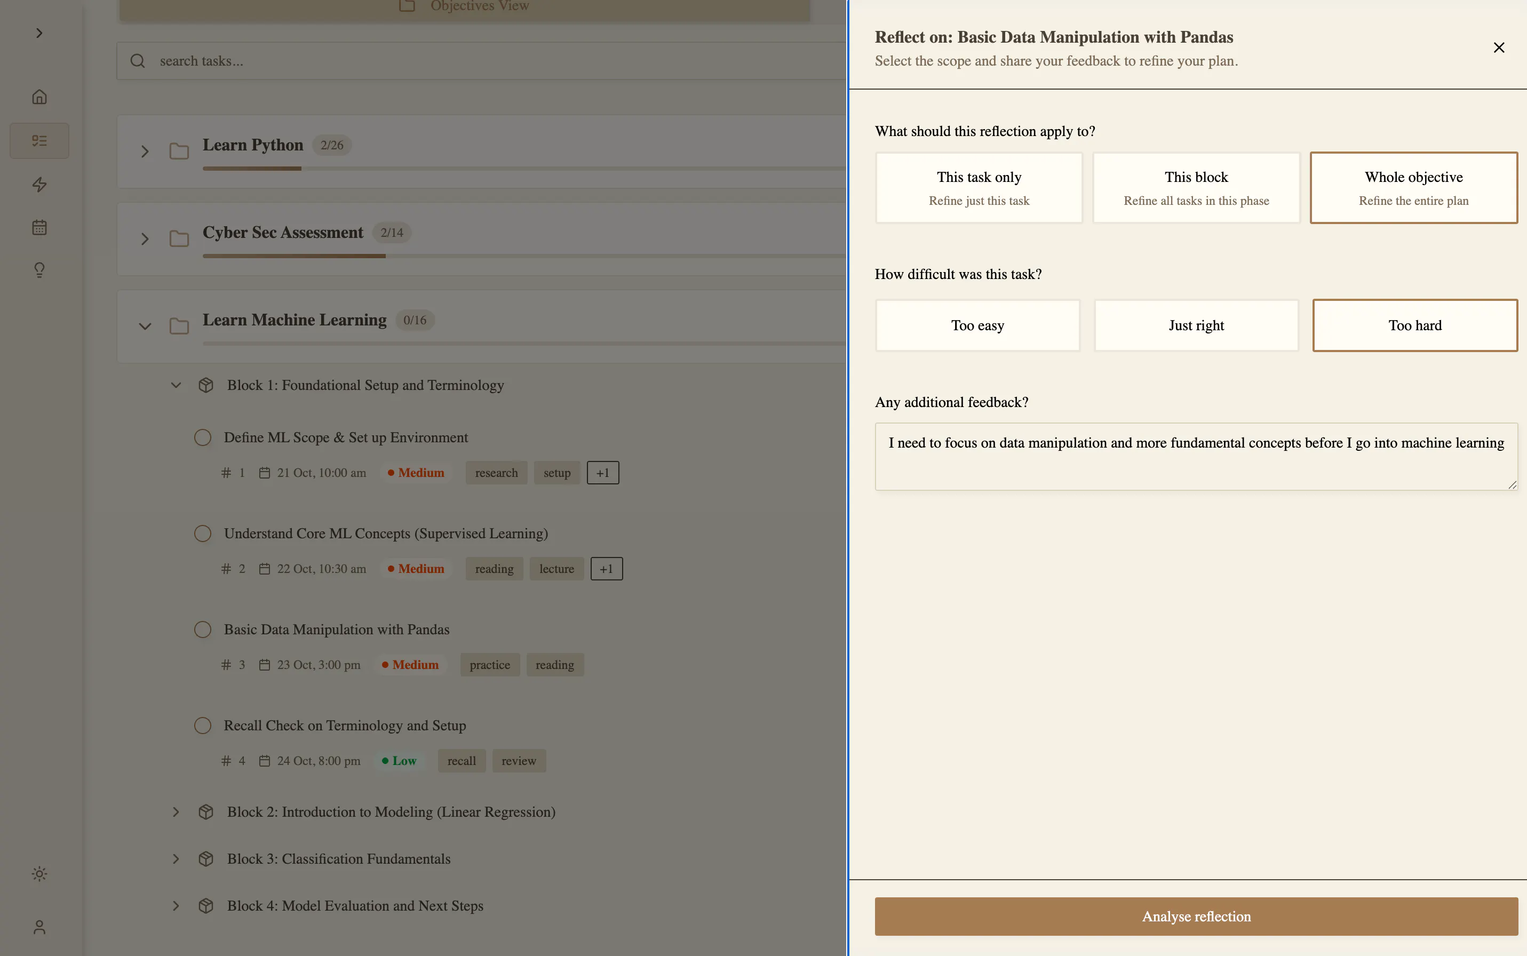Click calendar icon beside 21 Oct, 10:00 am
Screen dimensions: 1527x956
pyautogui.click(x=264, y=473)
